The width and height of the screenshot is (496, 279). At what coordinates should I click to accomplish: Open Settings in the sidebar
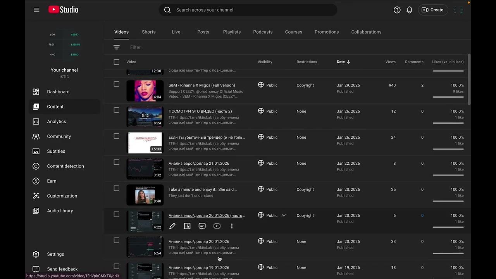tap(64, 254)
